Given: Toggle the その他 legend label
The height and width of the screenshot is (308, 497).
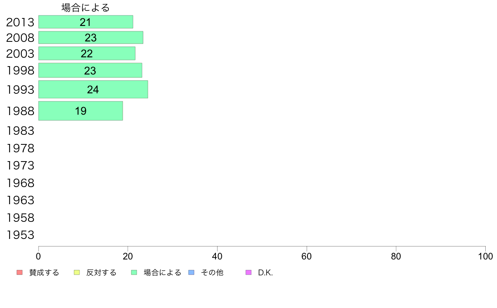Looking at the screenshot, I should coord(212,272).
